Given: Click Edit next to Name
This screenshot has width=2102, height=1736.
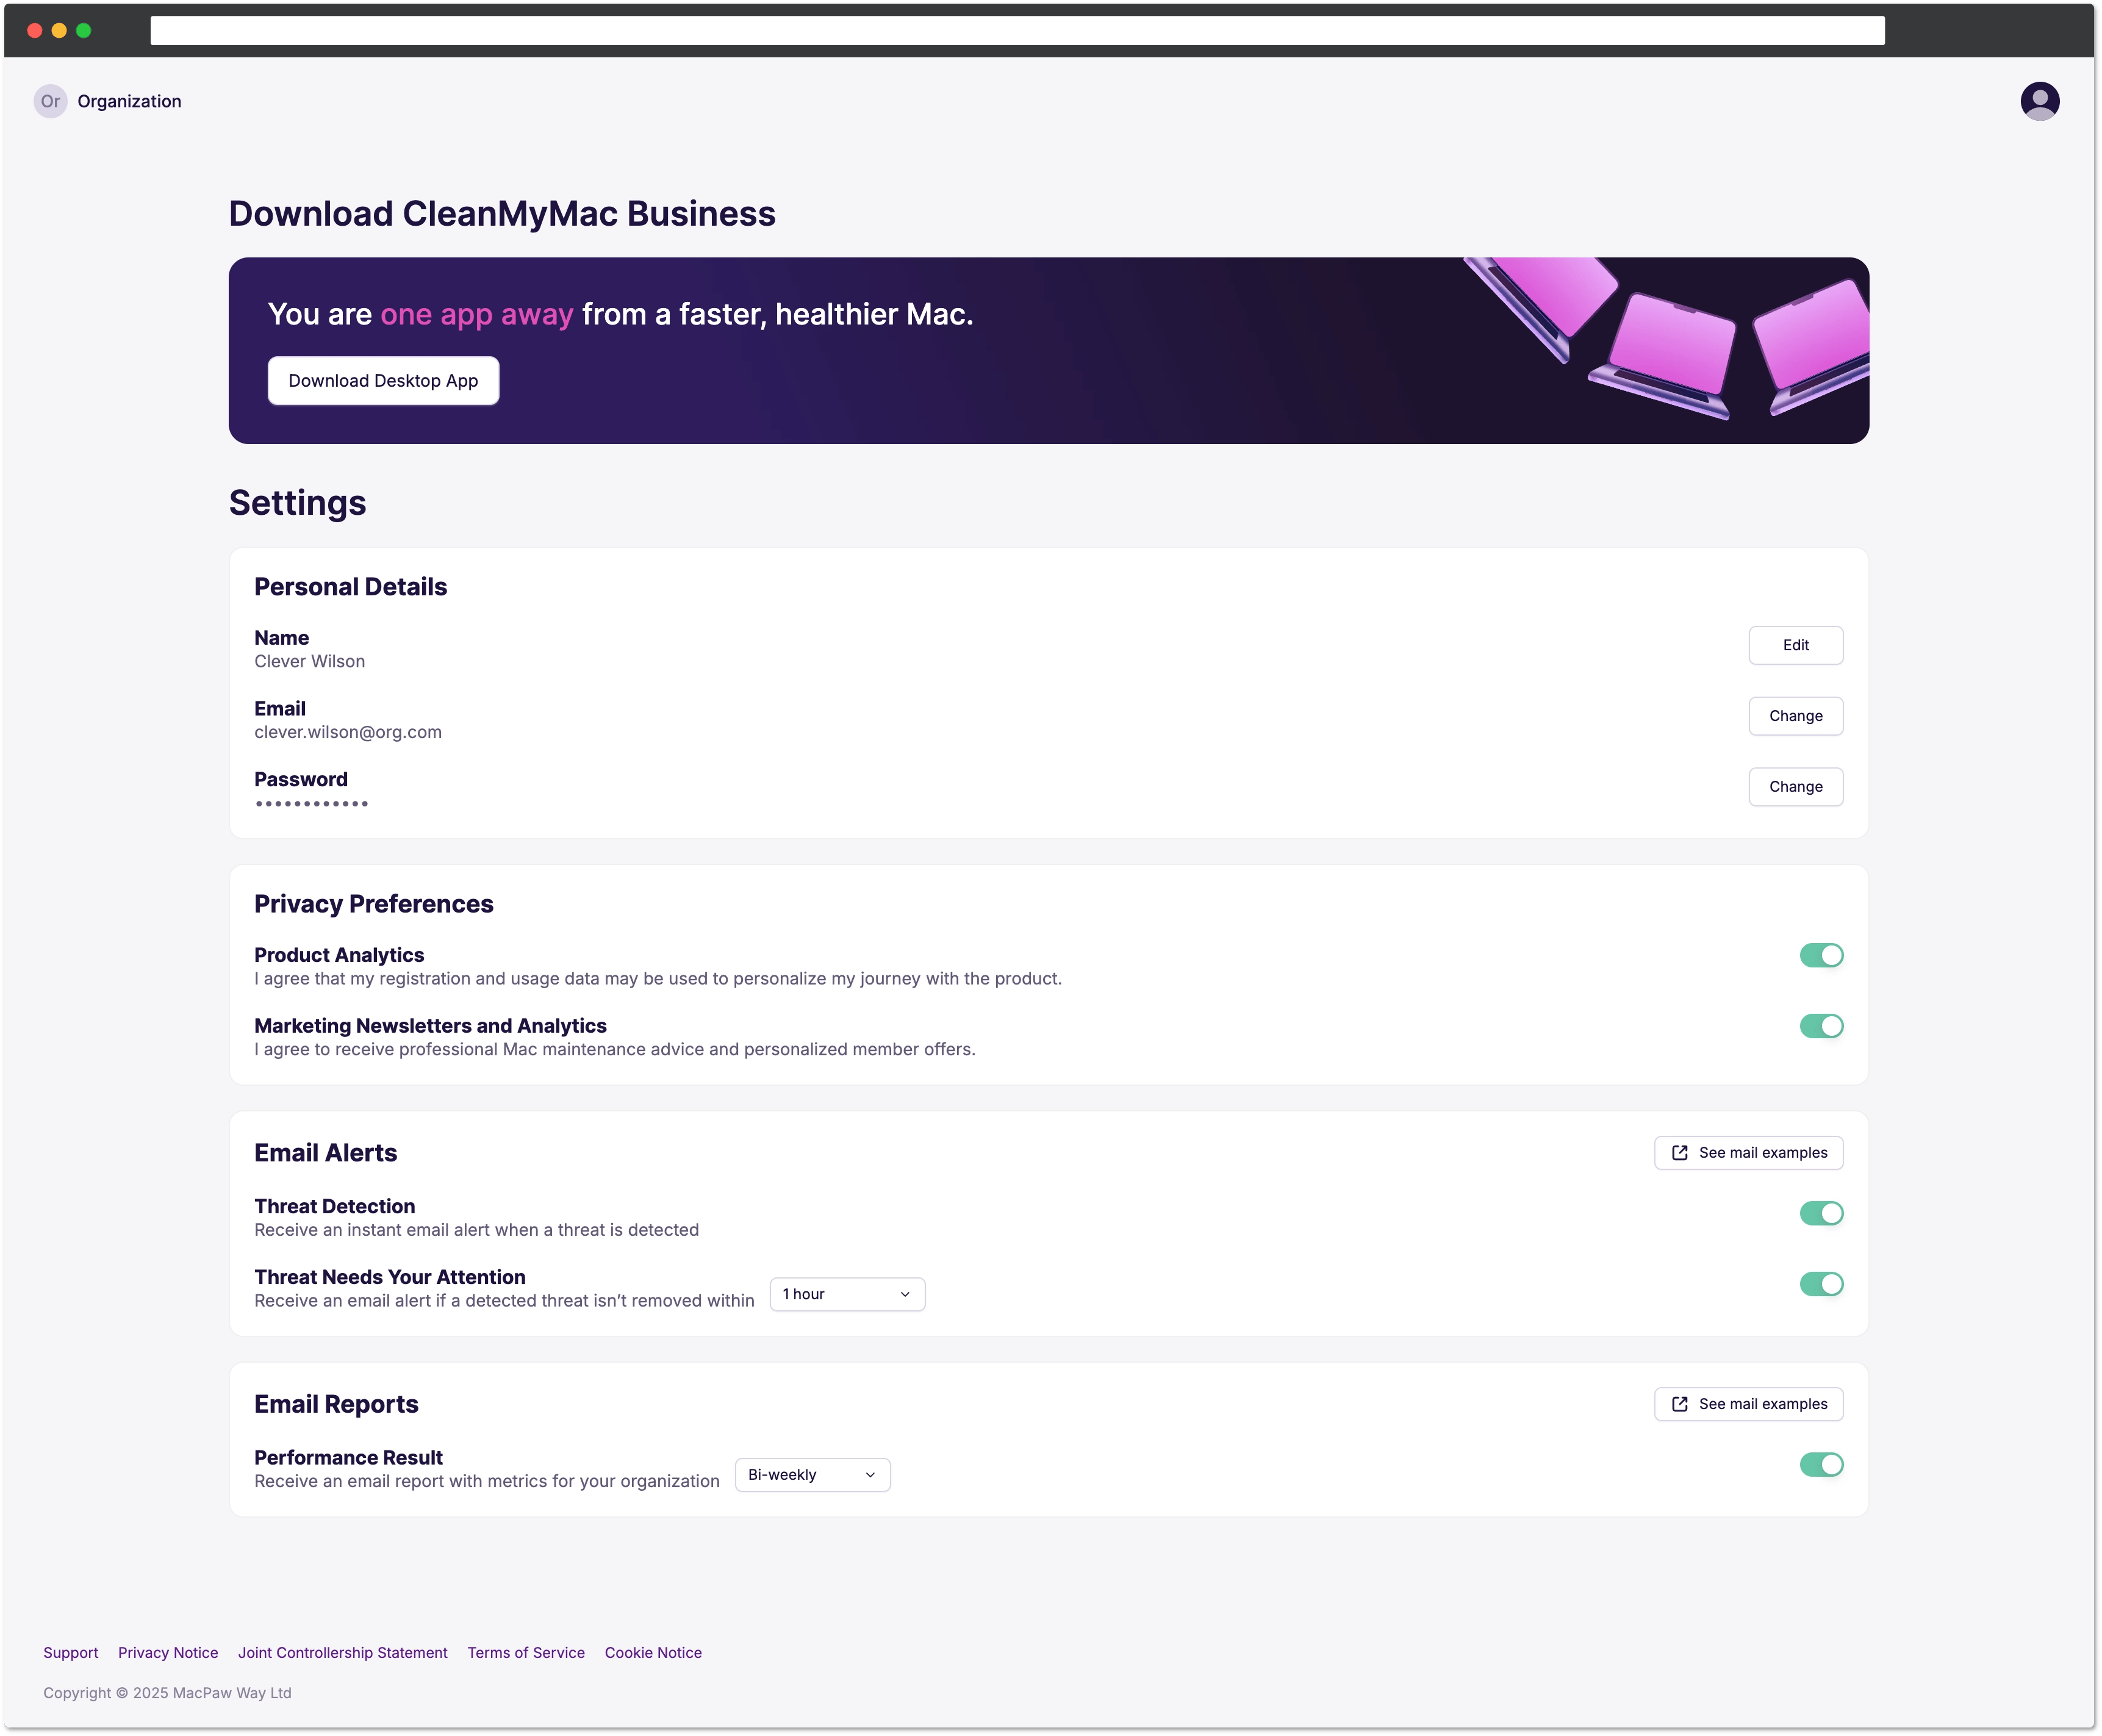Looking at the screenshot, I should pyautogui.click(x=1795, y=645).
